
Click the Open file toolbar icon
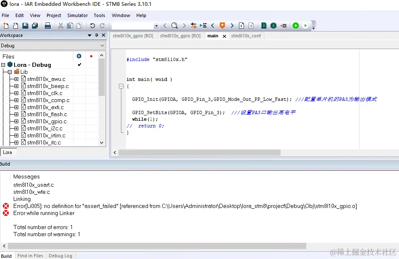[15, 25]
